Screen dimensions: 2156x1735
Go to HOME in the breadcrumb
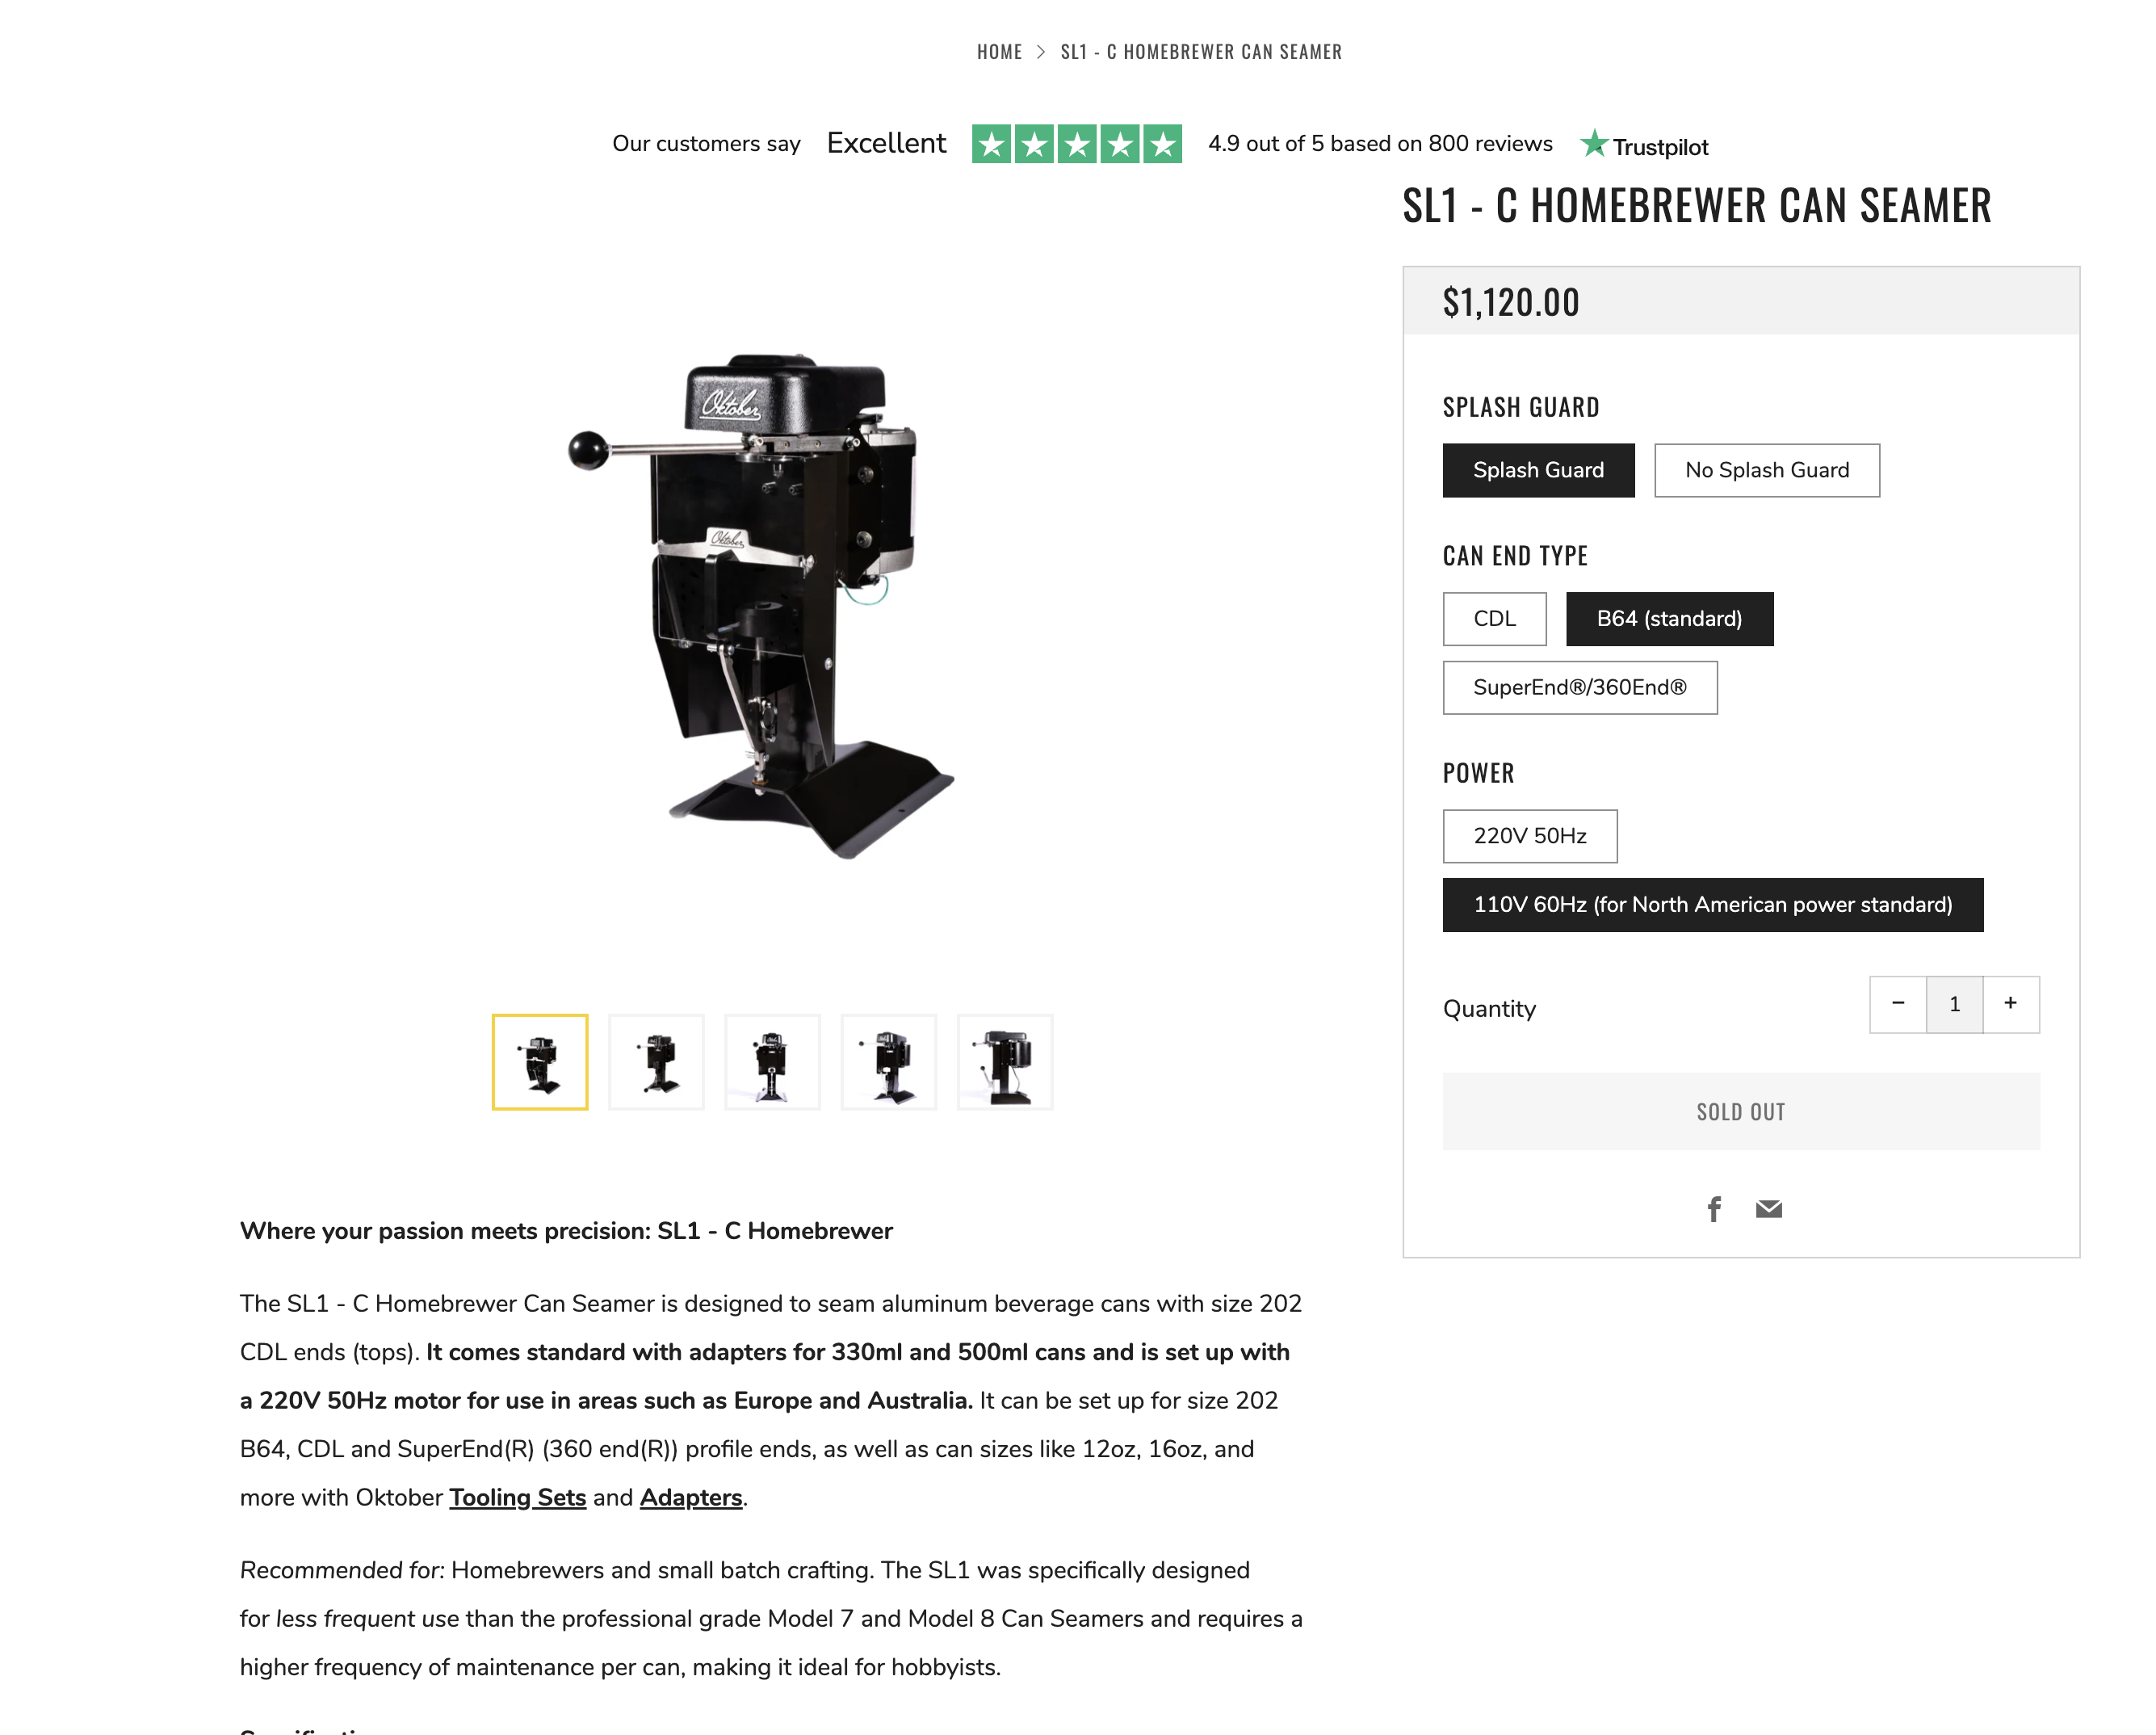[999, 52]
